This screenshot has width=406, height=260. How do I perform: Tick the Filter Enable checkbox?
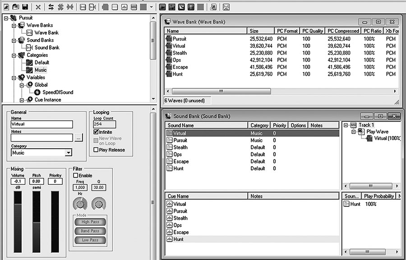point(76,176)
